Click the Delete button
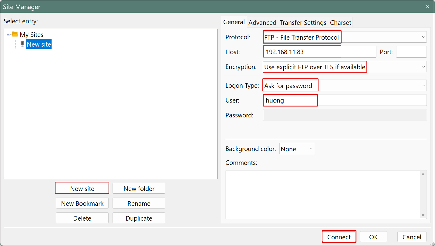 [x=82, y=218]
